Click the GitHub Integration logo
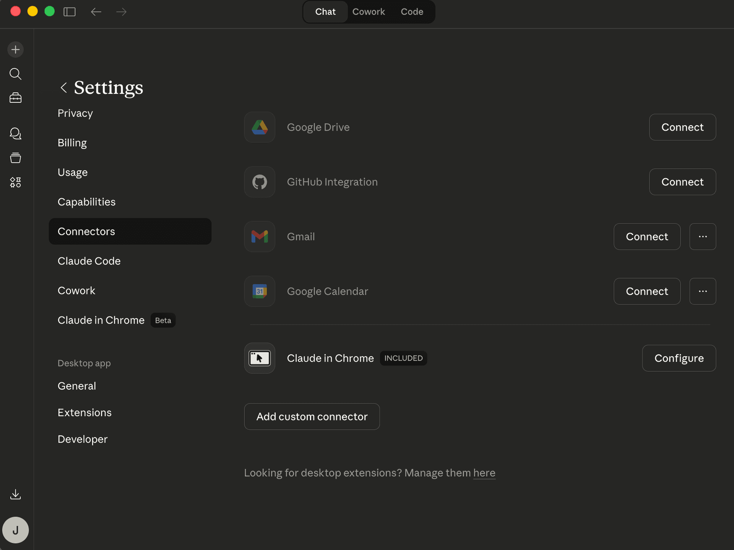734x550 pixels. (x=260, y=182)
